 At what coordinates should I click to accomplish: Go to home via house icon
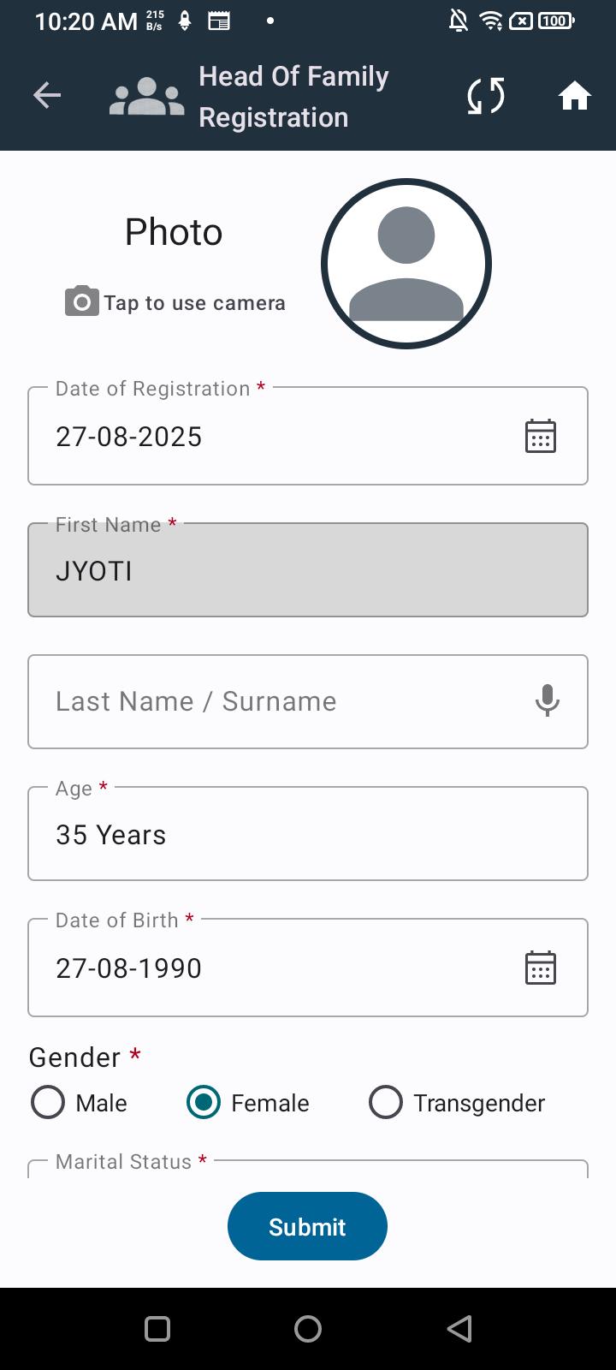tap(575, 95)
